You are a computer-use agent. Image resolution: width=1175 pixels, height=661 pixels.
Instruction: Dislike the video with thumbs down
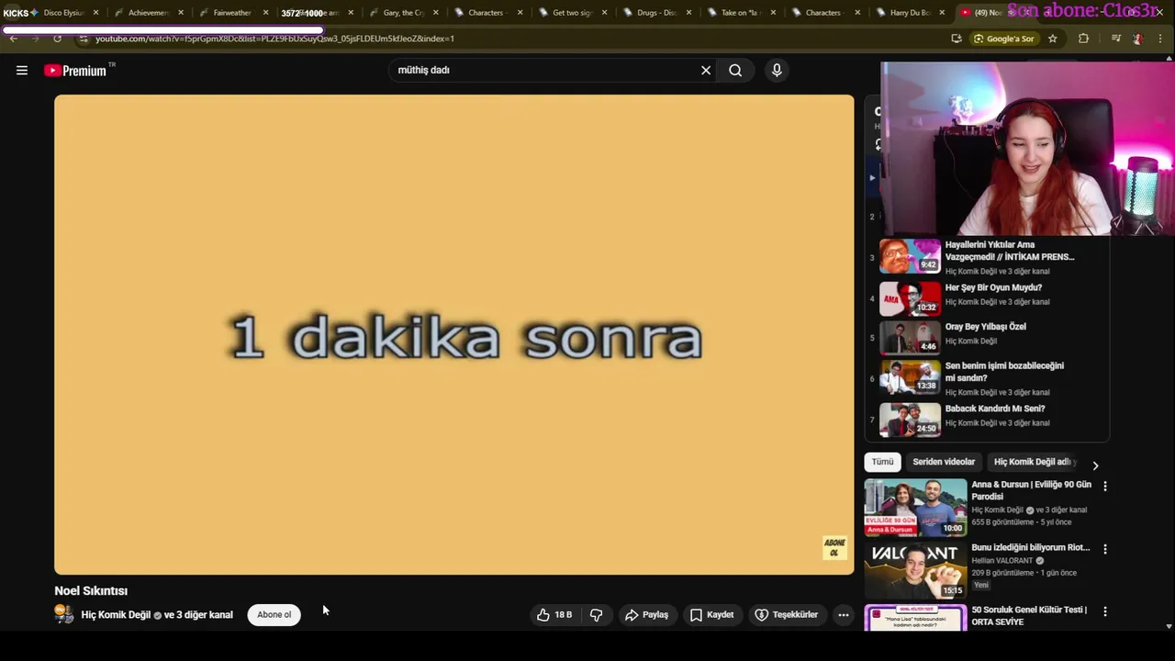(x=597, y=615)
